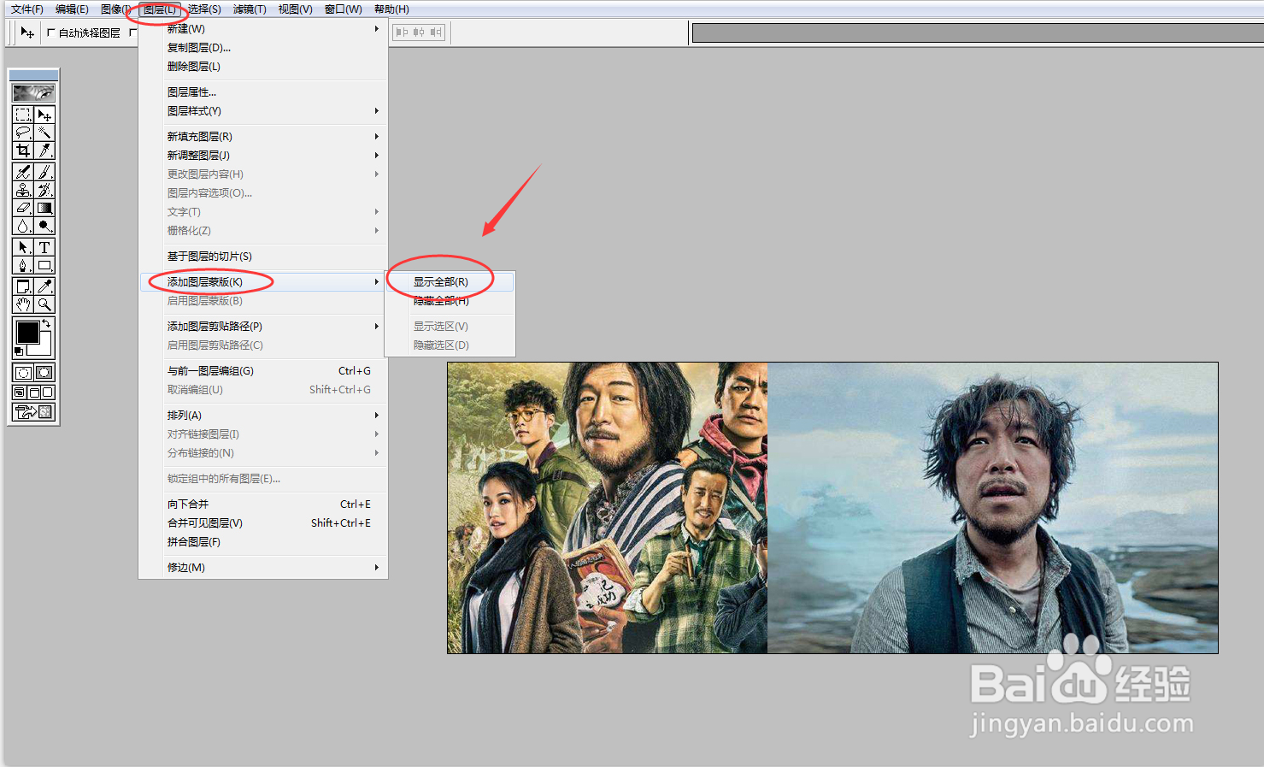Expand the 新调整图层(J) submenu arrow

click(x=376, y=156)
